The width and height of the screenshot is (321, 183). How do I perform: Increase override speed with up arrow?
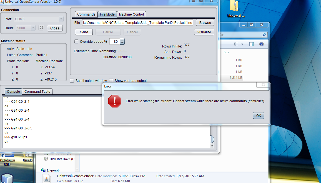[x=122, y=40]
